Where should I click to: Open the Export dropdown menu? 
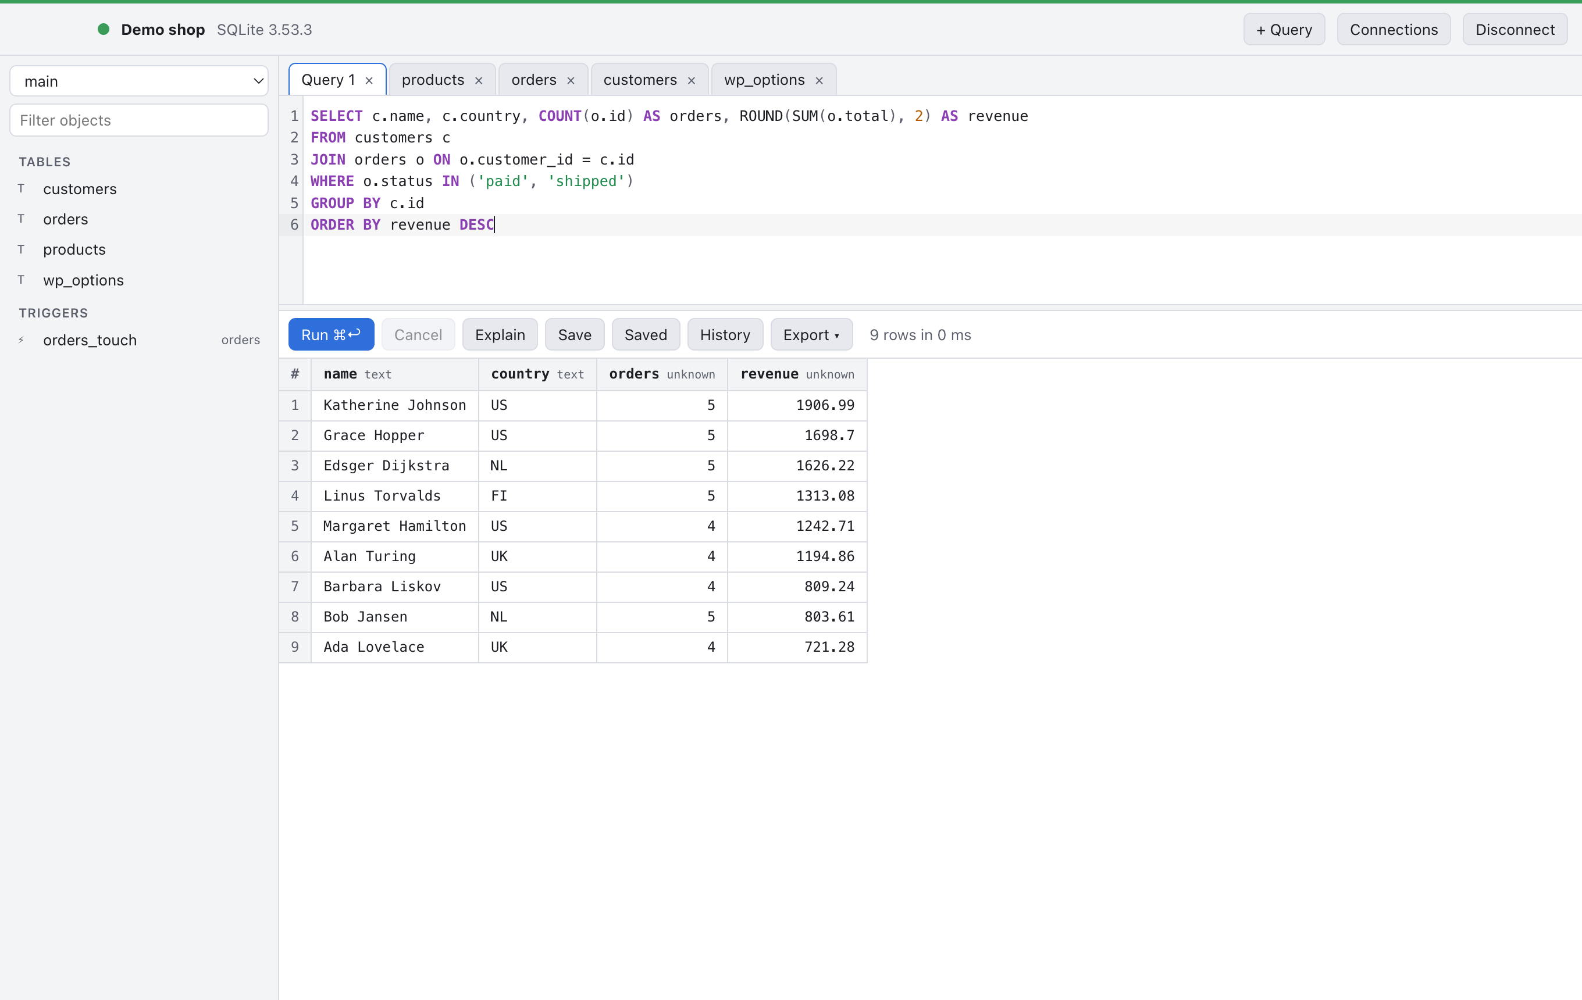click(x=811, y=335)
